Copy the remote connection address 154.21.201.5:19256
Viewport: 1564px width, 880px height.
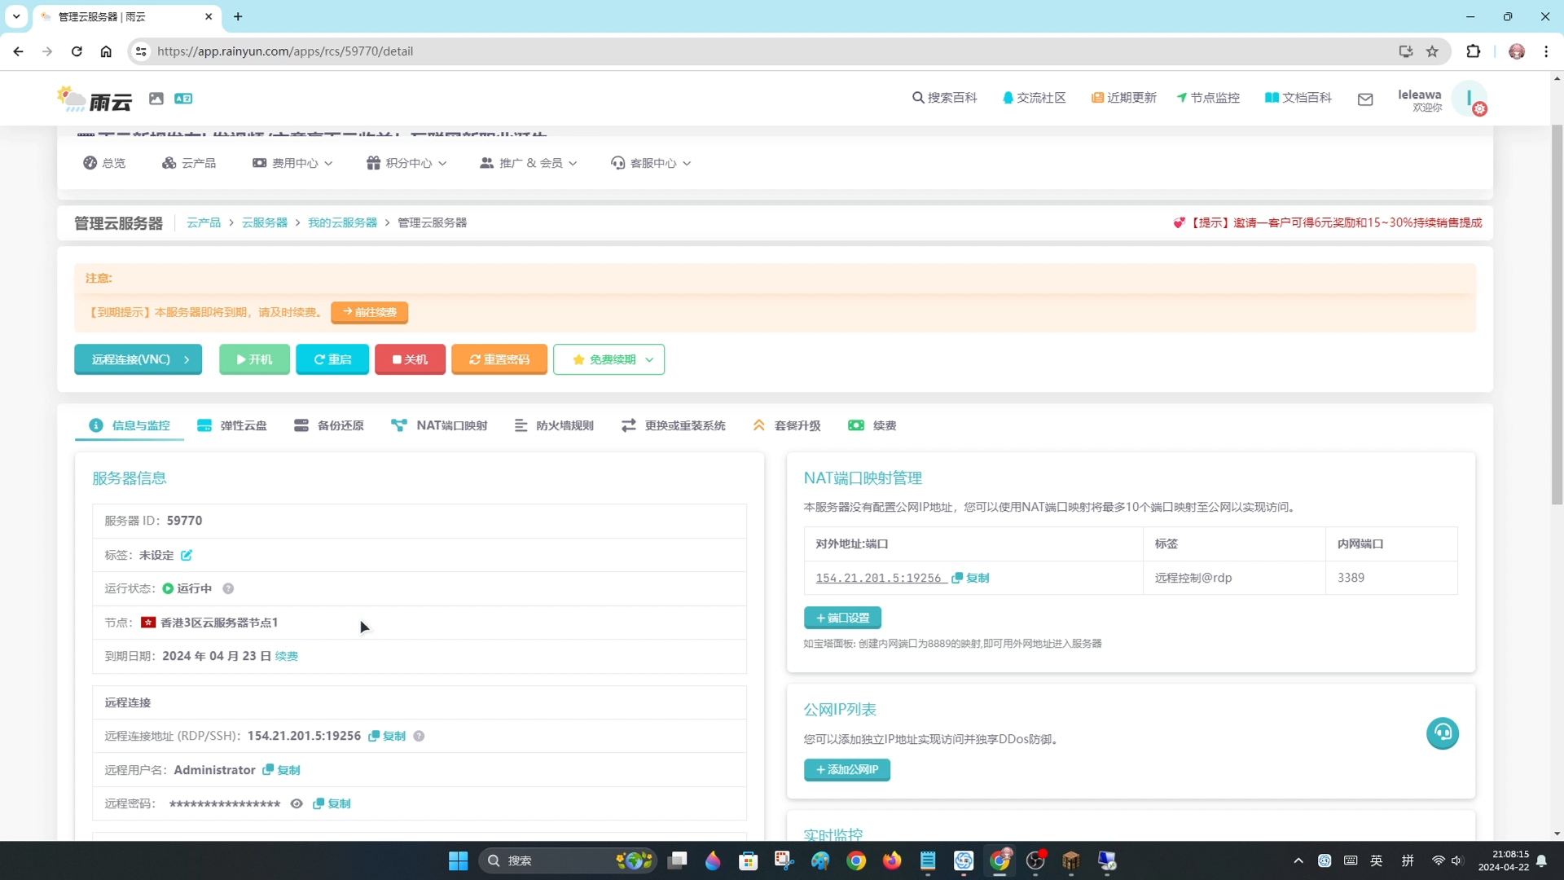click(387, 736)
